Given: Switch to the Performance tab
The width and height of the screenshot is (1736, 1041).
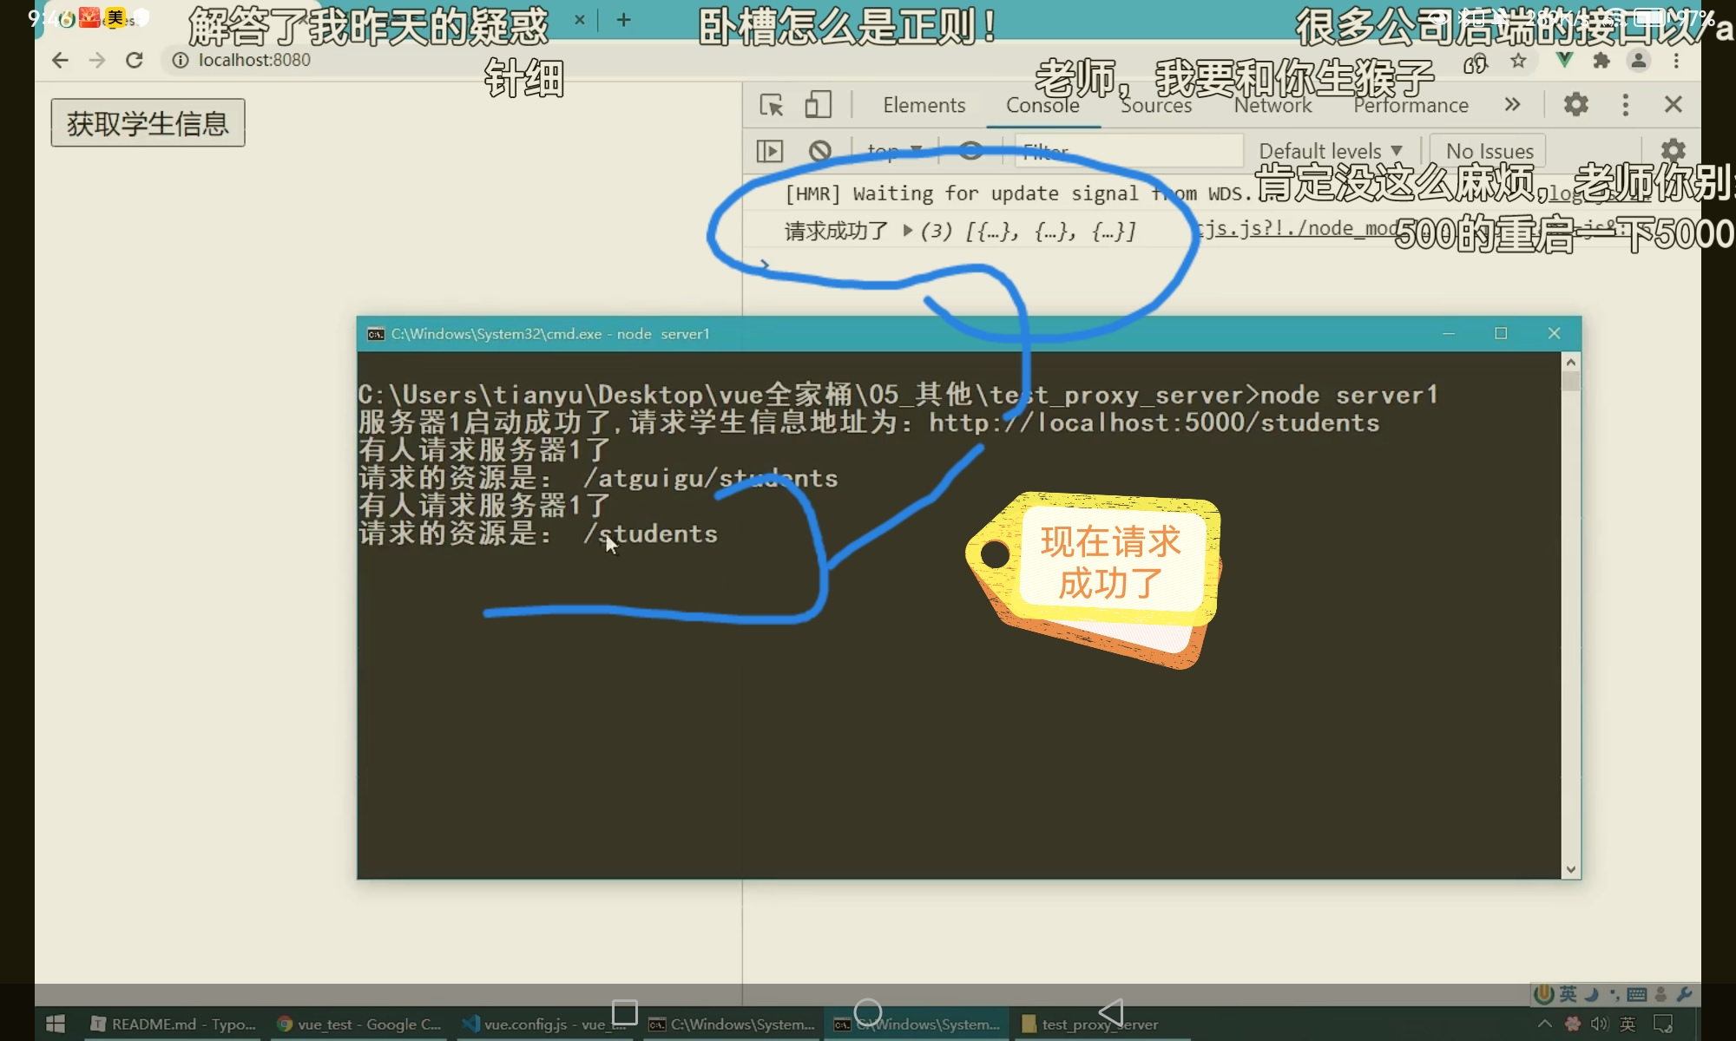Looking at the screenshot, I should [x=1410, y=105].
